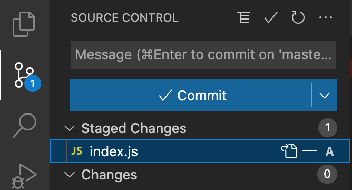Select the Source Control branch icon
This screenshot has height=190, width=352.
[x=24, y=75]
